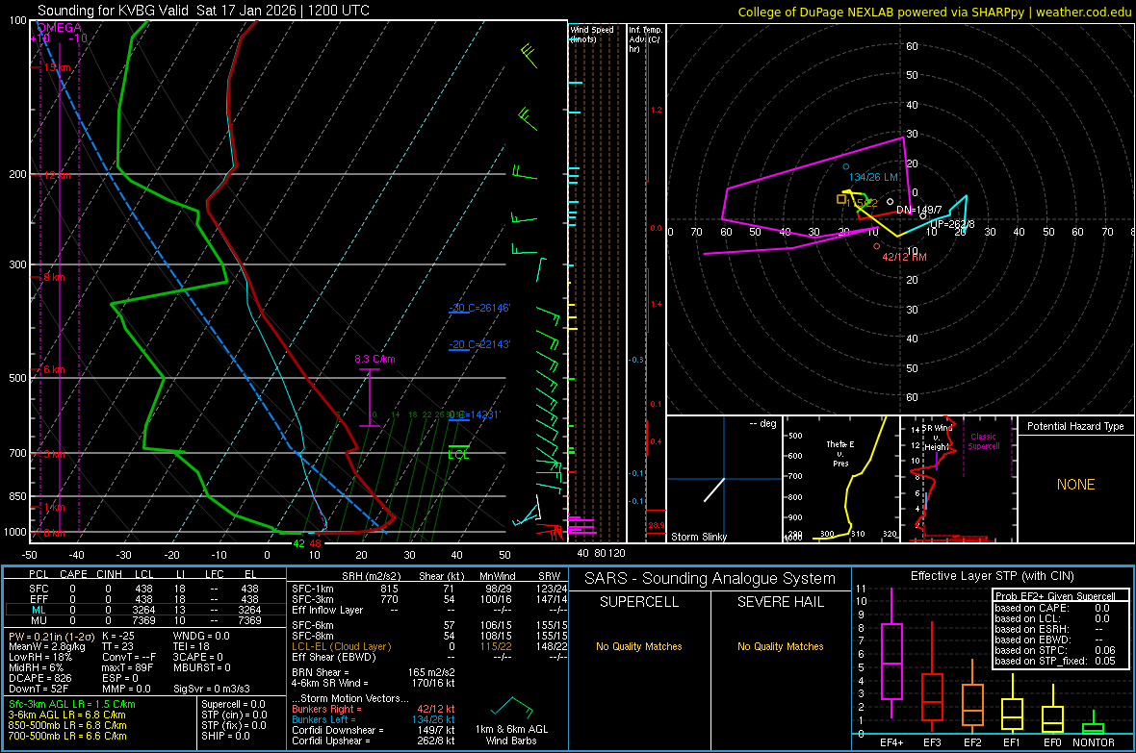Select the "-20 C=22143'" height label
This screenshot has height=753, width=1136.
pyautogui.click(x=480, y=344)
